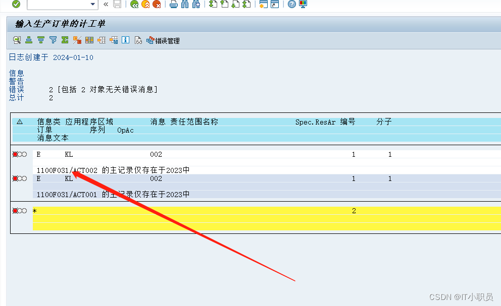Viewport: 501px width, 306px height.
Task: Open a new session window icon
Action: click(263, 4)
